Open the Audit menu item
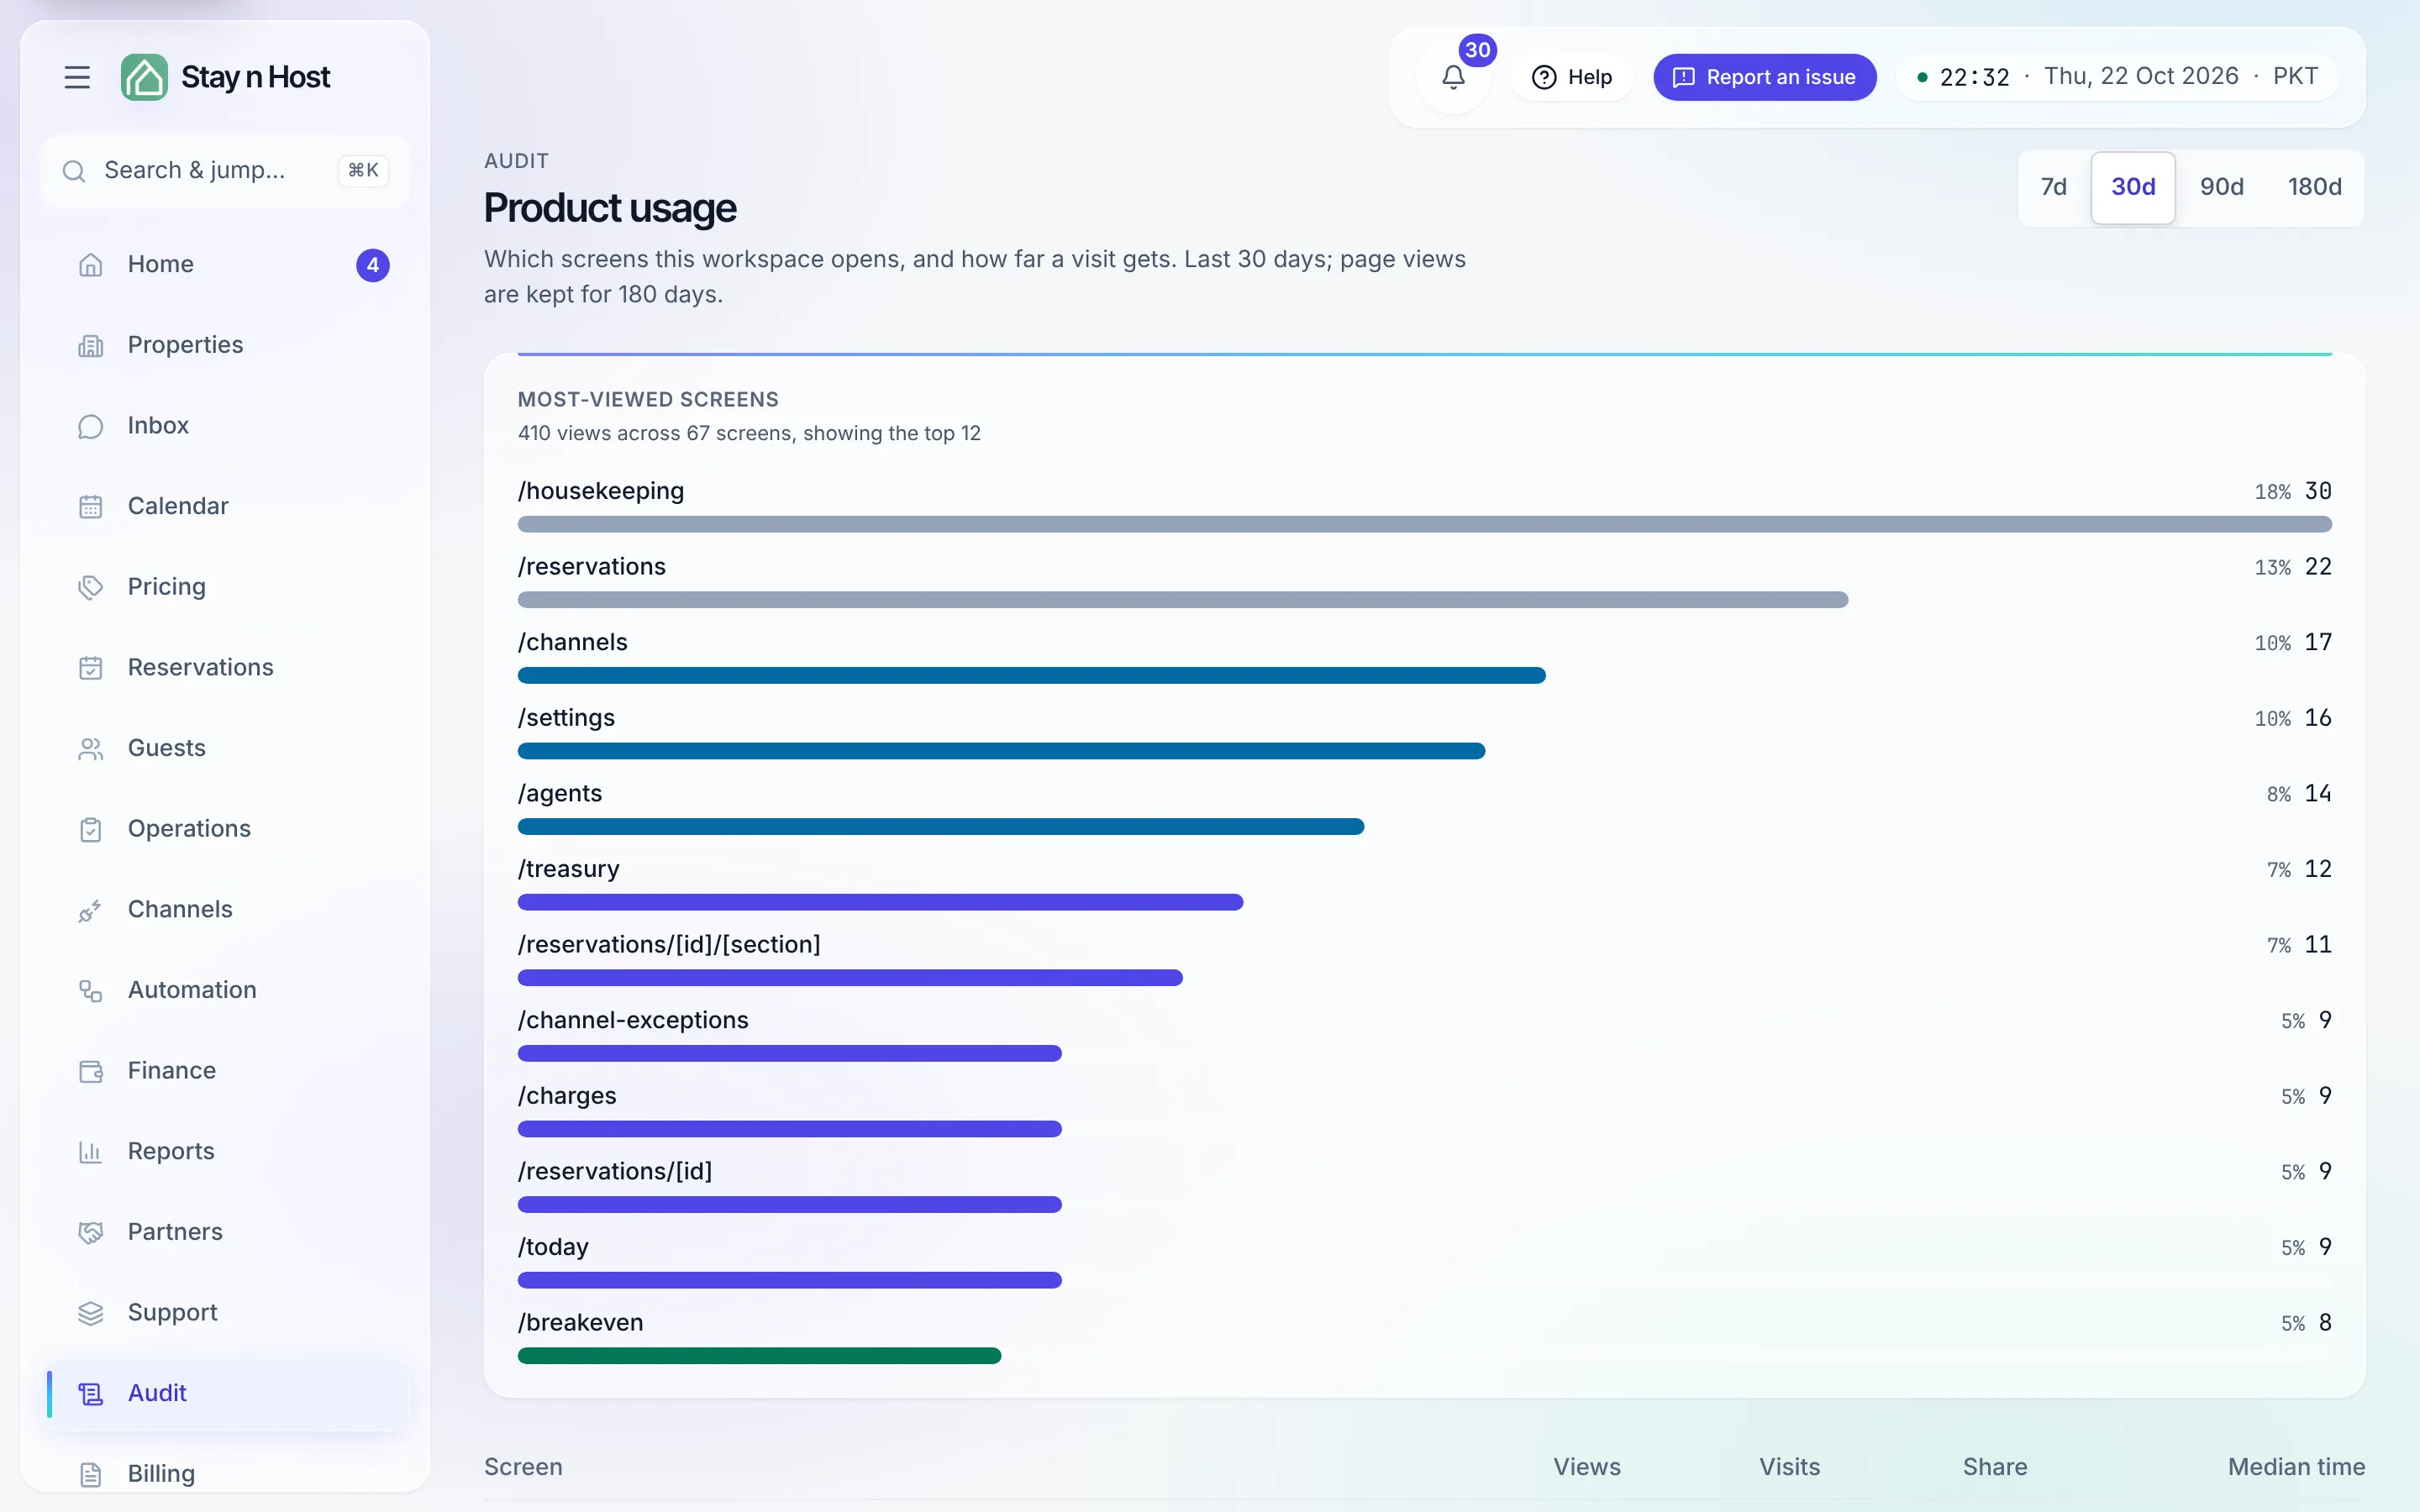Image resolution: width=2420 pixels, height=1512 pixels. click(x=227, y=1393)
